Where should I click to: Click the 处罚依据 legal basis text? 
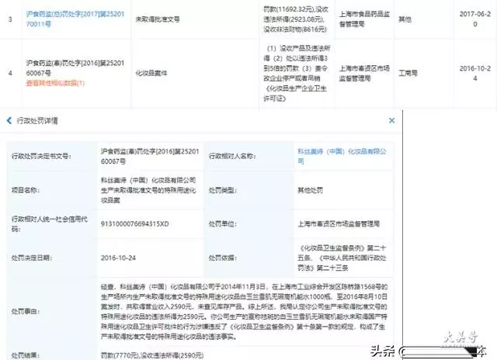click(x=342, y=258)
